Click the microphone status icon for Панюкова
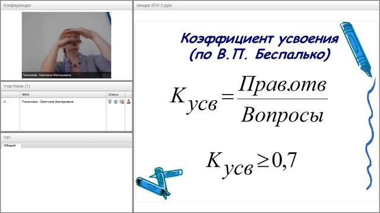380x213 pixels. coord(110,102)
